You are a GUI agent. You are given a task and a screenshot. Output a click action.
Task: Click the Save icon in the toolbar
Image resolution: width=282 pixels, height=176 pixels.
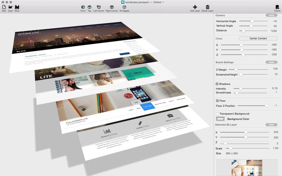(17, 7)
